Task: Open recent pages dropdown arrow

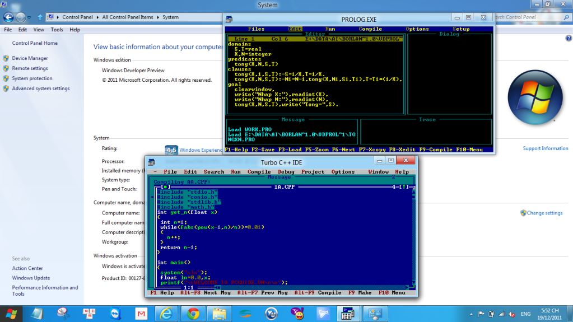Action: (x=29, y=17)
